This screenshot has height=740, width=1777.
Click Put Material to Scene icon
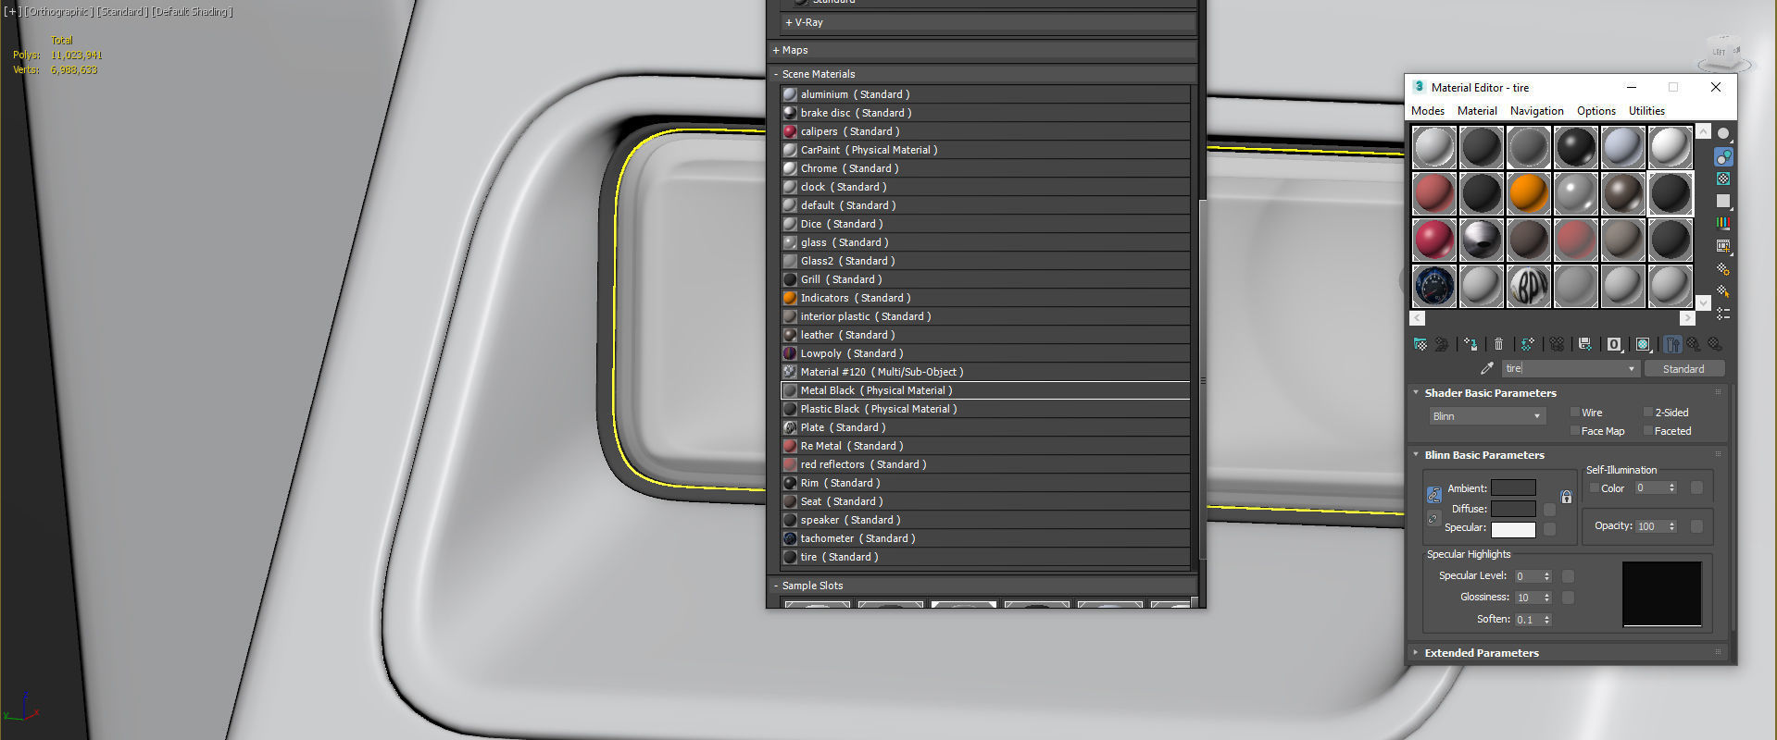point(1442,344)
